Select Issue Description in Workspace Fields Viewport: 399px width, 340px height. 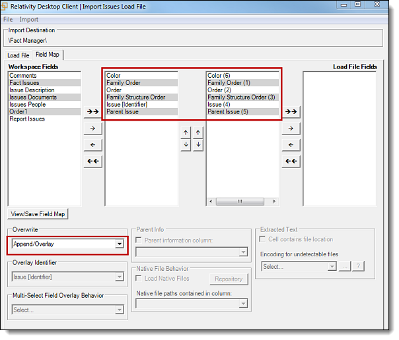(32, 90)
